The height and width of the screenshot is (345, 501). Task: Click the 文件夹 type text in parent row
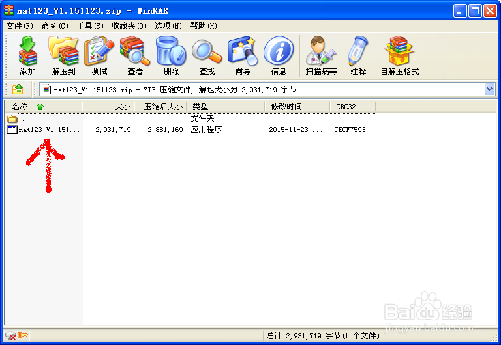(203, 118)
